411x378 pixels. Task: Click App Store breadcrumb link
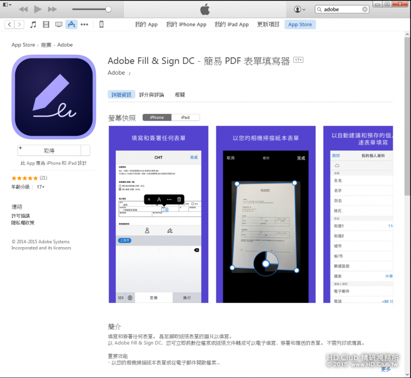(23, 45)
